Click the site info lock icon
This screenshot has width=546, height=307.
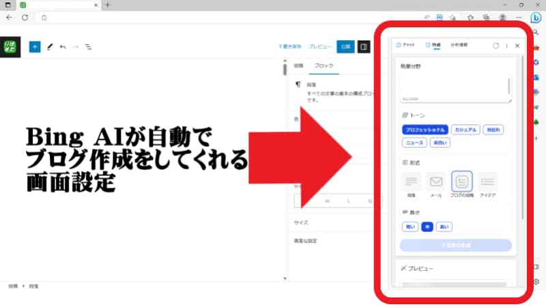pos(44,18)
